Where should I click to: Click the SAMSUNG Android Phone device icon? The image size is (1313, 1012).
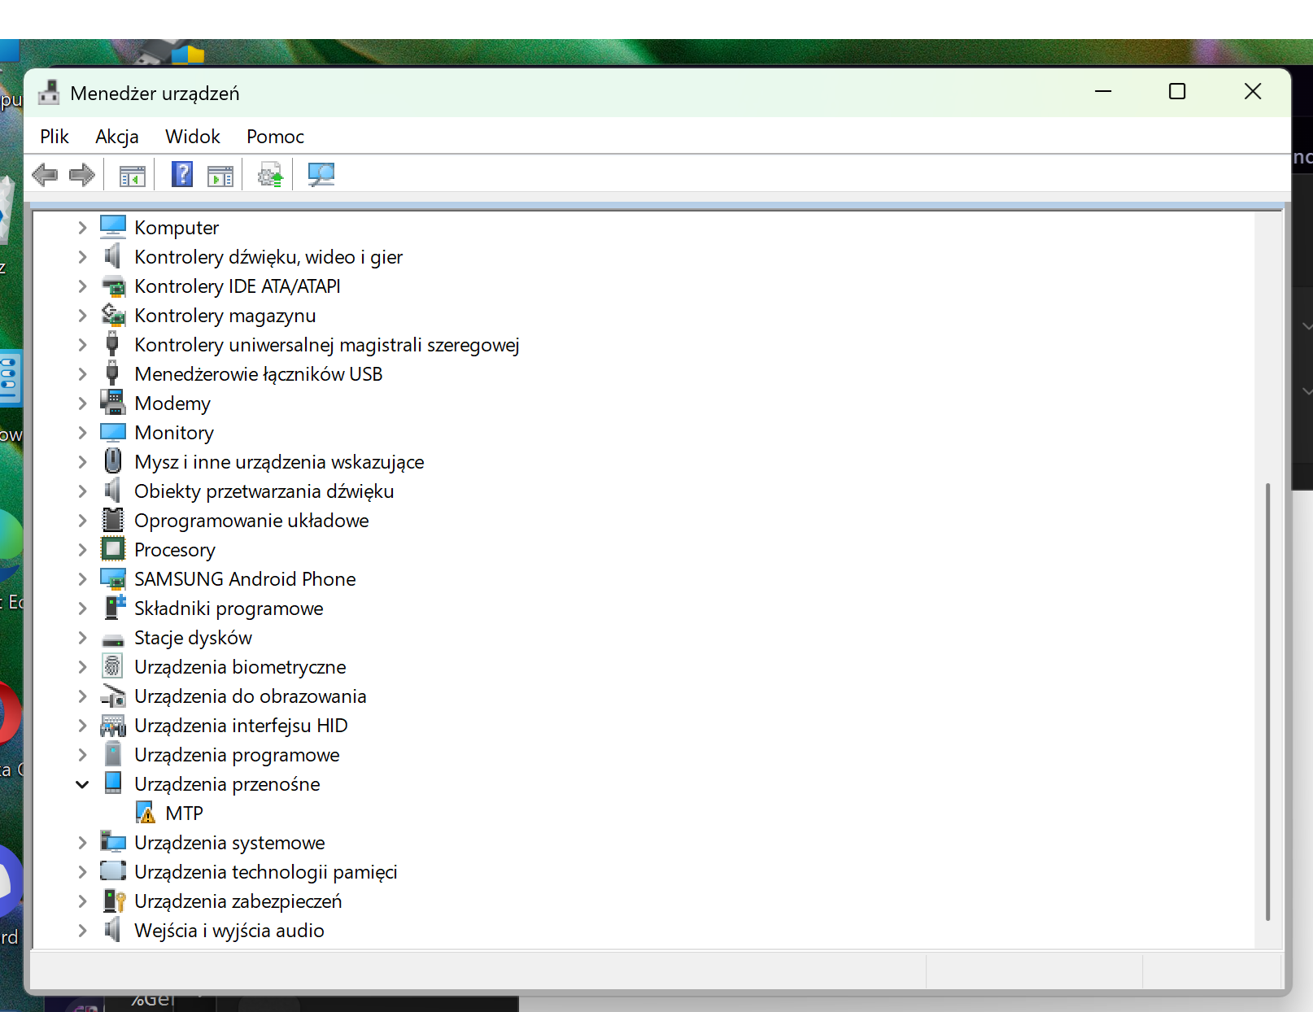pos(113,578)
